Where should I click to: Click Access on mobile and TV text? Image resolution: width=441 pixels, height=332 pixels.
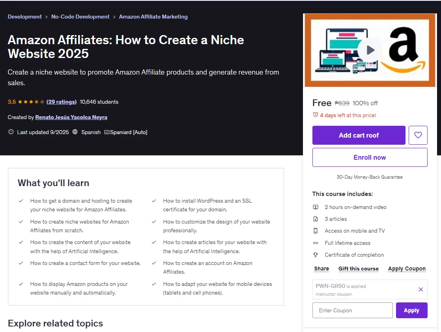[355, 231]
